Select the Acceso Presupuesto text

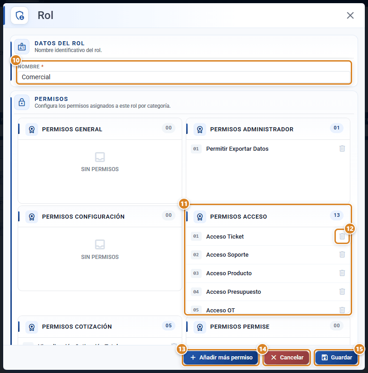(233, 292)
